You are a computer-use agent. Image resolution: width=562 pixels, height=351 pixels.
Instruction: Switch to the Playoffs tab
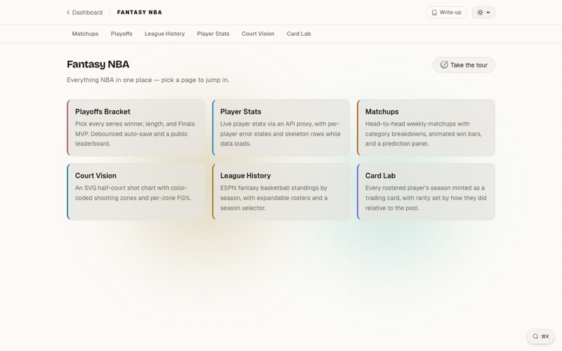pyautogui.click(x=122, y=34)
